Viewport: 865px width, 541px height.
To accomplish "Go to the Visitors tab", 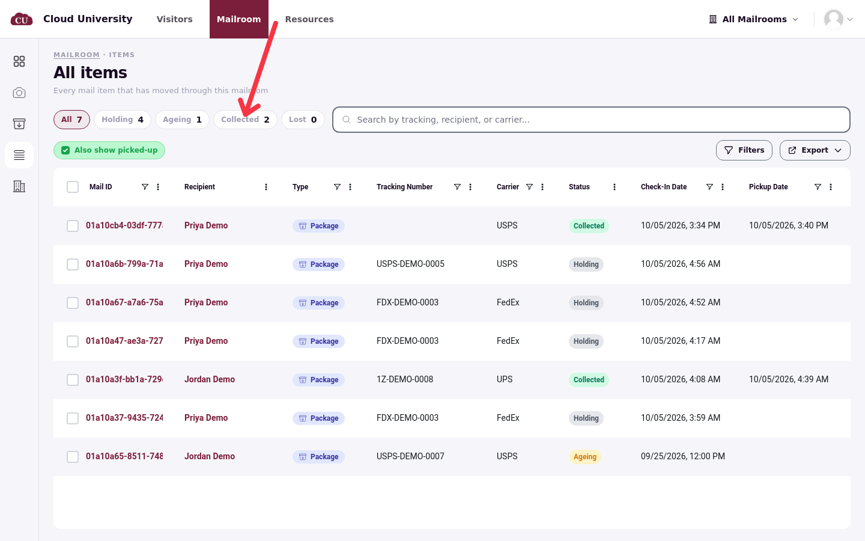I will coord(175,19).
